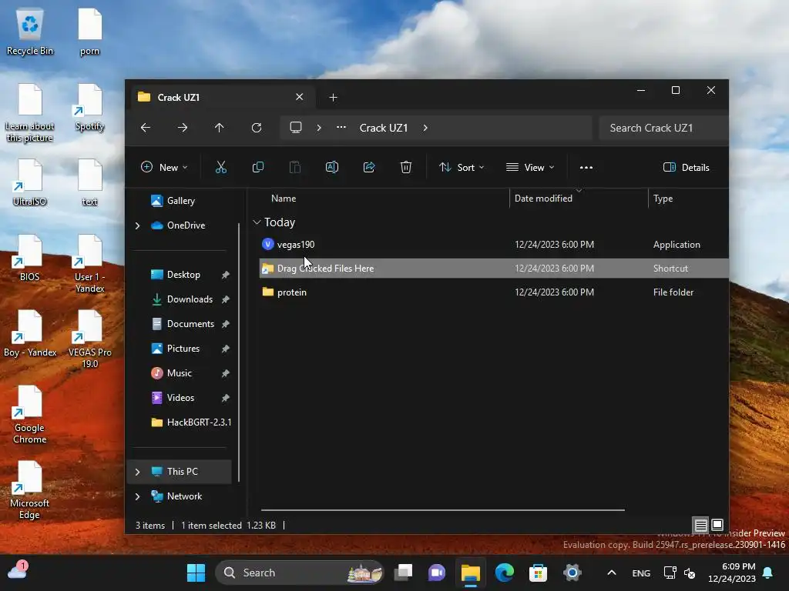Open the clock and date flyout

pyautogui.click(x=732, y=573)
